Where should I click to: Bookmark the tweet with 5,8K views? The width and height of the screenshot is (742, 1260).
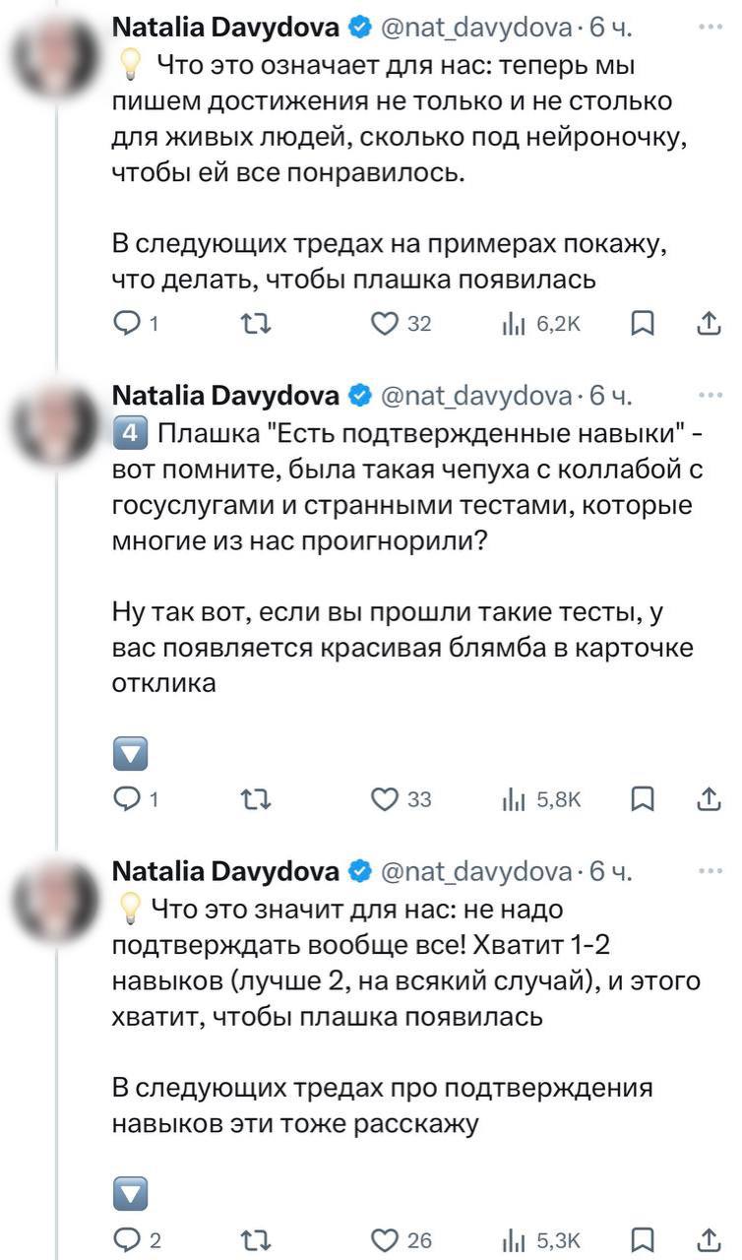click(643, 800)
